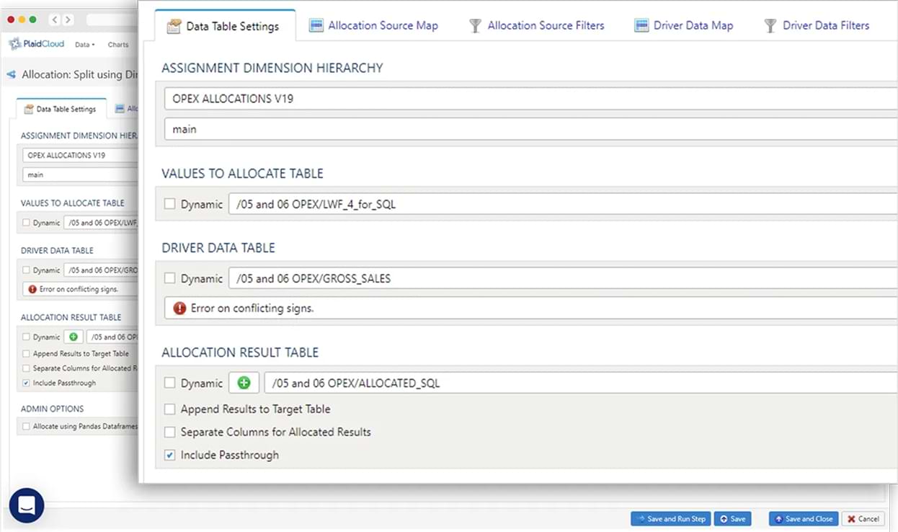Click the VALUES TO ALLOCATE TABLE heading
Image resolution: width=898 pixels, height=532 pixels.
coord(242,174)
